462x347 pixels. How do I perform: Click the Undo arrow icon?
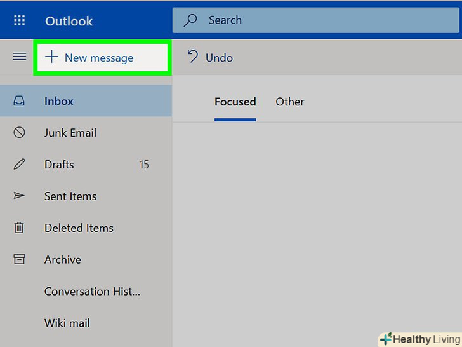pyautogui.click(x=193, y=56)
